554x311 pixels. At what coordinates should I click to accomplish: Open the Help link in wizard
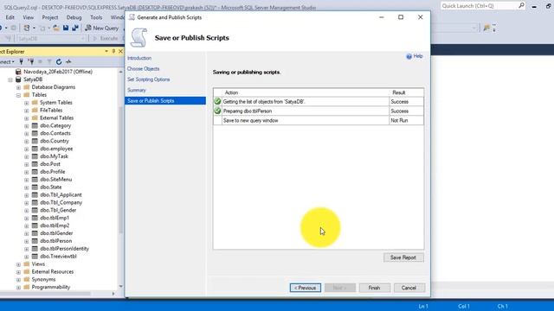[415, 56]
